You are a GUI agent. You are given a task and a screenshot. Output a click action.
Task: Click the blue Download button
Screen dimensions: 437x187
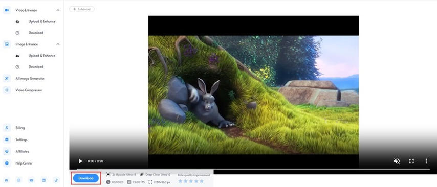pyautogui.click(x=86, y=178)
